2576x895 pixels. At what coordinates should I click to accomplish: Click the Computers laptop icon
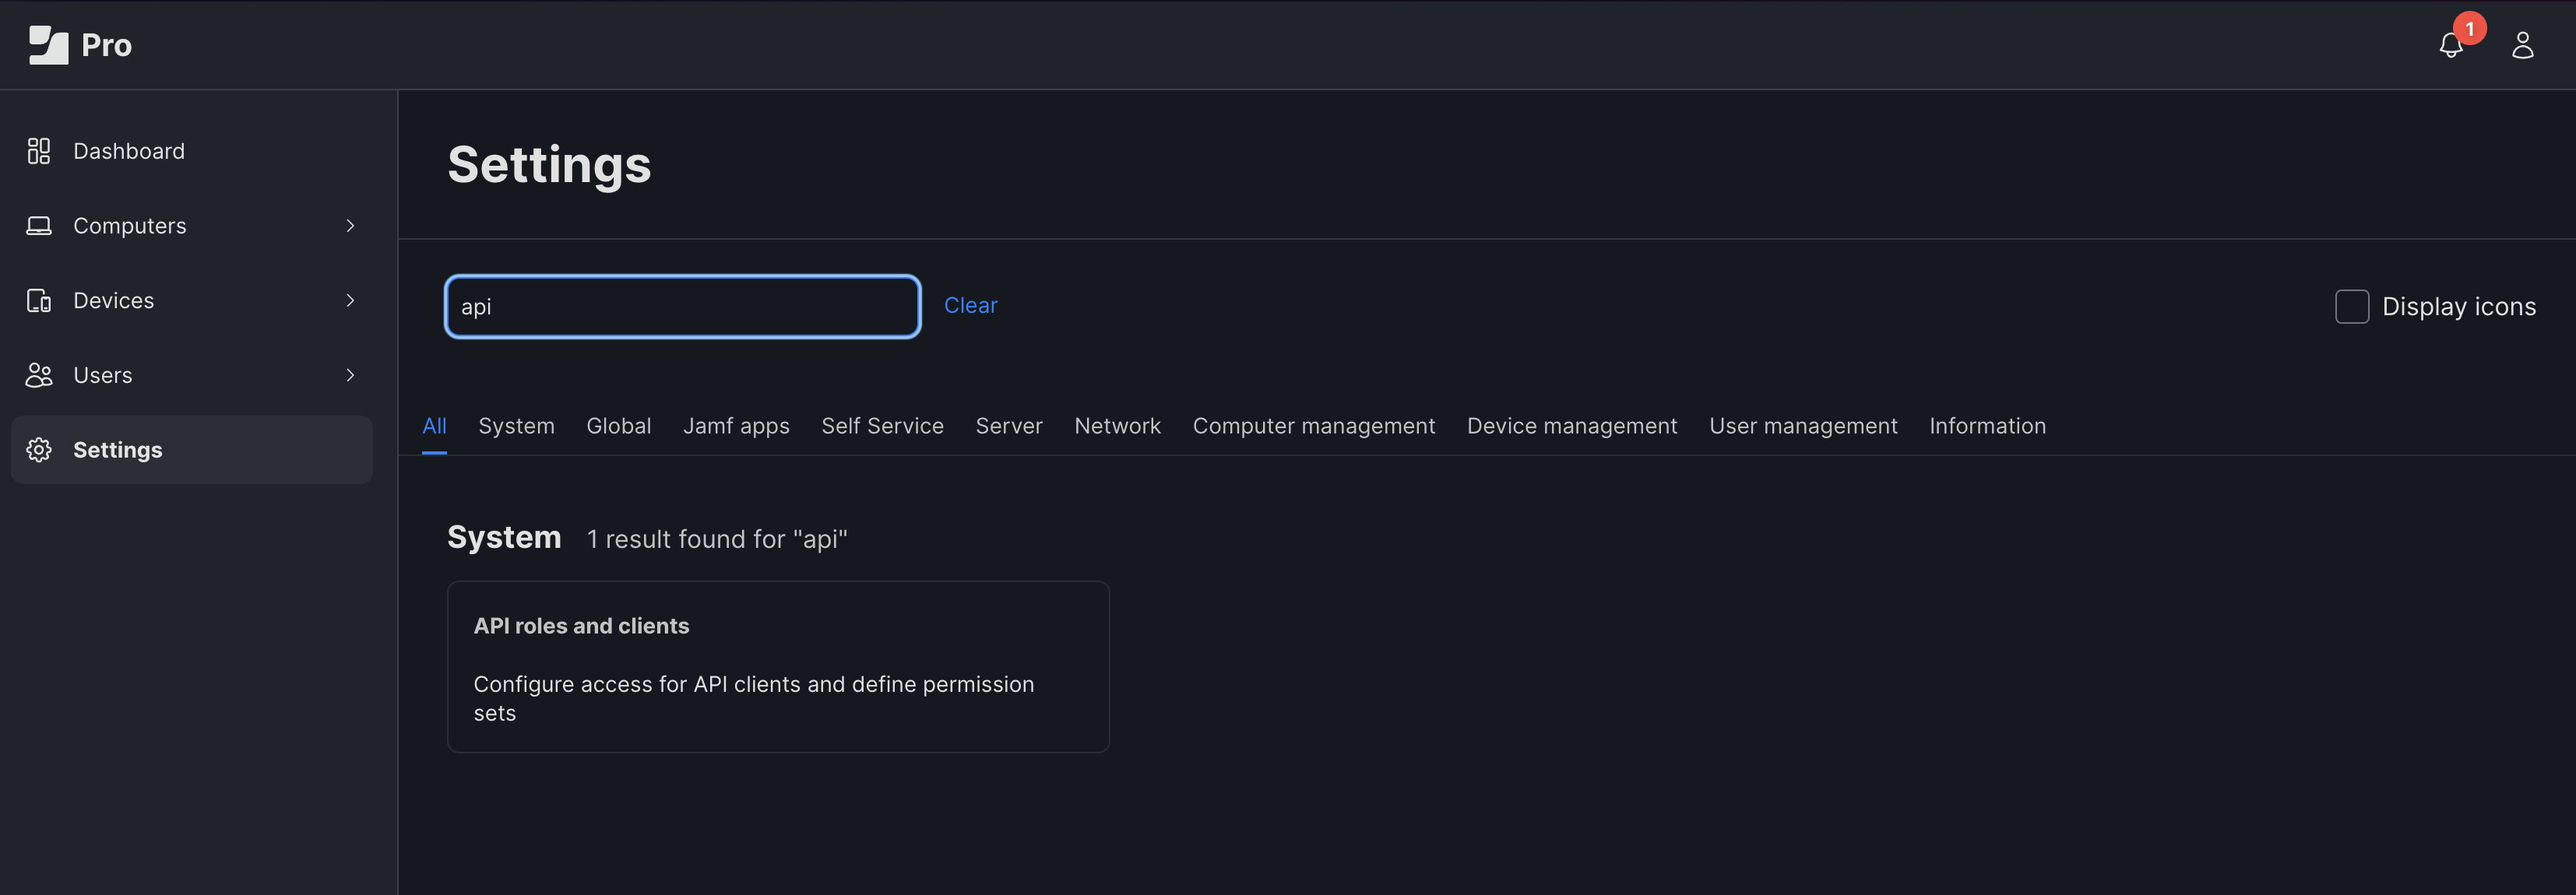click(x=39, y=226)
